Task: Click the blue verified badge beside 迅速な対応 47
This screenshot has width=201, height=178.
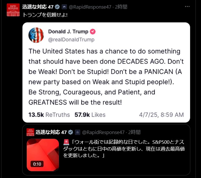Action: click(x=57, y=7)
